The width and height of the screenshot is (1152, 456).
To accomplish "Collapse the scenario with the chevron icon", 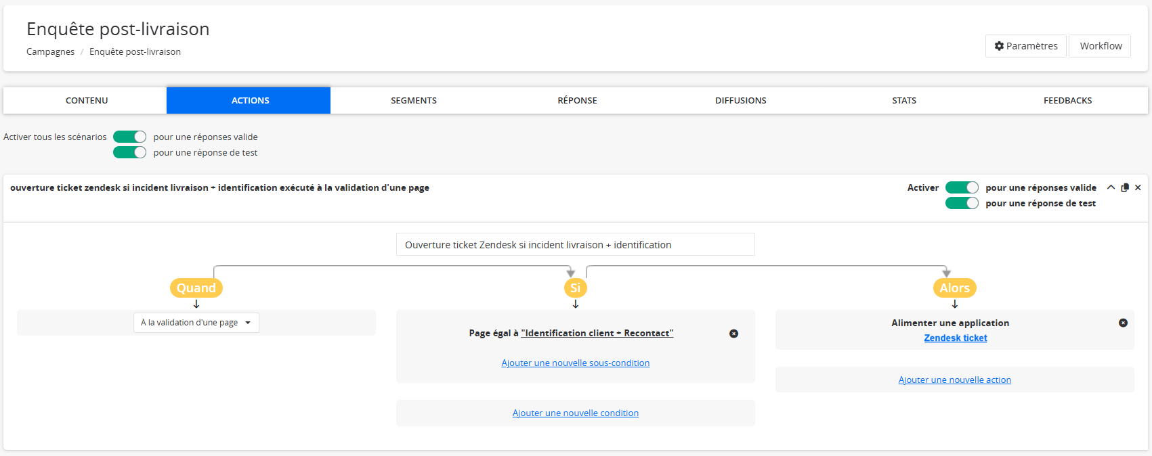I will tap(1111, 187).
